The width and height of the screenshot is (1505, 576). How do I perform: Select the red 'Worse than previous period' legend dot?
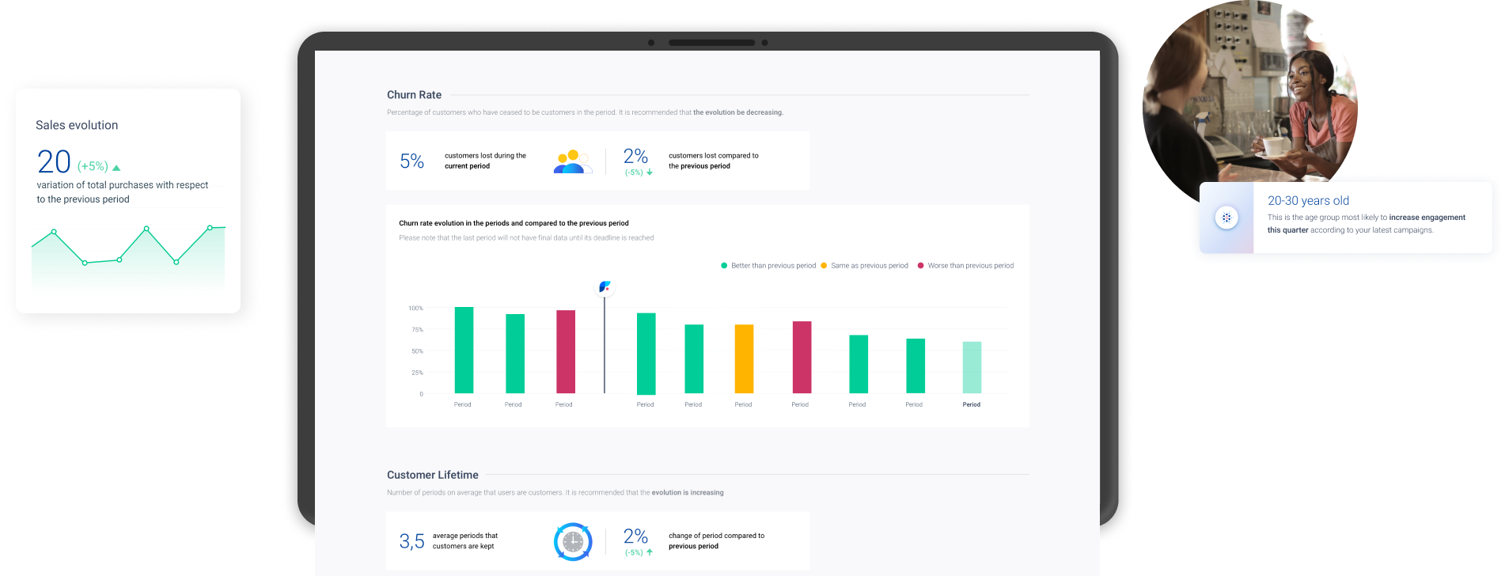click(920, 266)
